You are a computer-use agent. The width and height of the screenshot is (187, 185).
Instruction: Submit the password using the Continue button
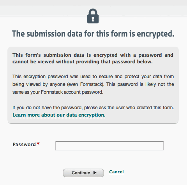click(x=83, y=173)
